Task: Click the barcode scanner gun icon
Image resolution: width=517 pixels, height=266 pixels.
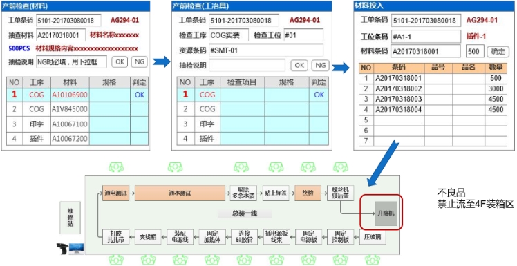Action: pyautogui.click(x=63, y=249)
